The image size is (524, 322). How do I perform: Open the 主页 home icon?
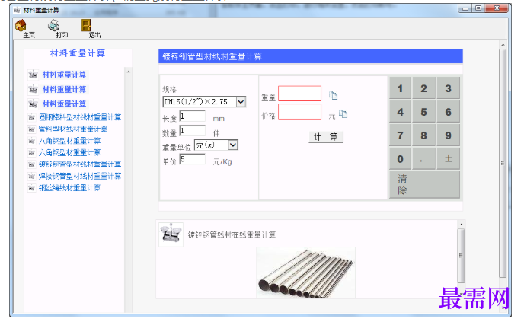click(21, 25)
